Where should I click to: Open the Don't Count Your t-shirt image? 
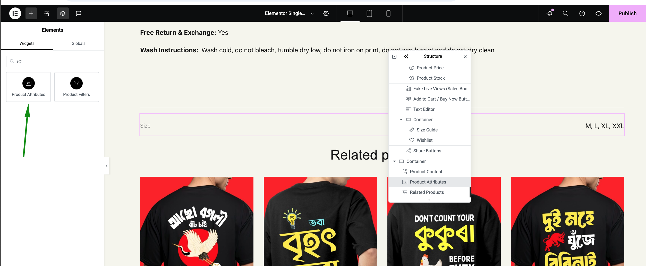point(444,234)
